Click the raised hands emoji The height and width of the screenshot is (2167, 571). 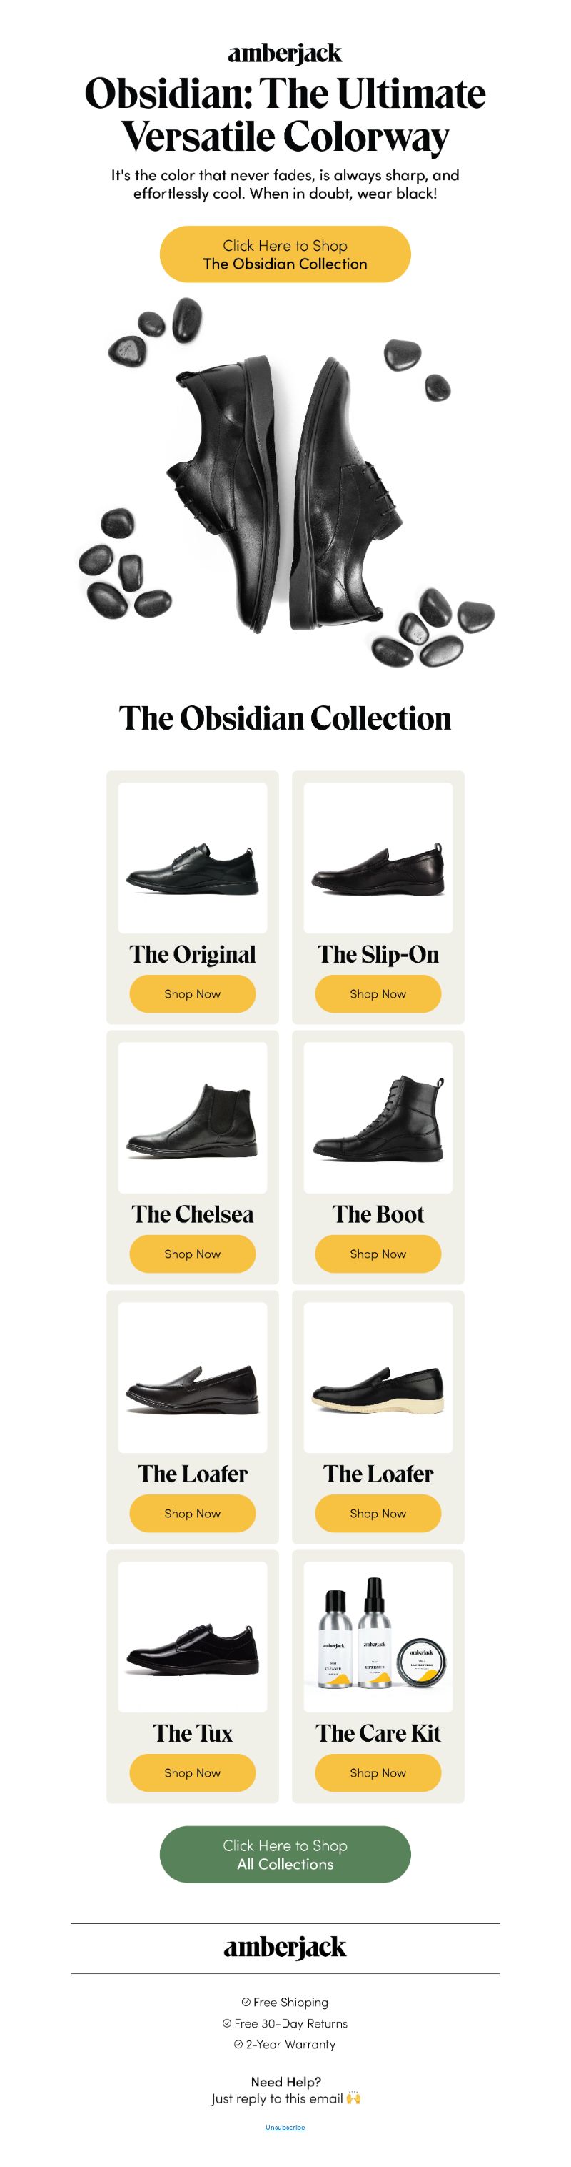coord(353,2098)
